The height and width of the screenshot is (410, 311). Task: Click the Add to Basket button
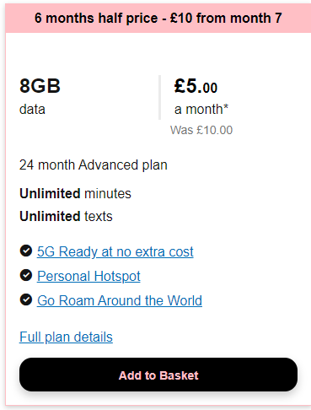coord(158,375)
